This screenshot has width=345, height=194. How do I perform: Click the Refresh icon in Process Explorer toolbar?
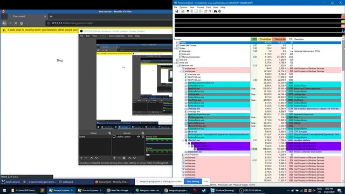tap(183, 11)
